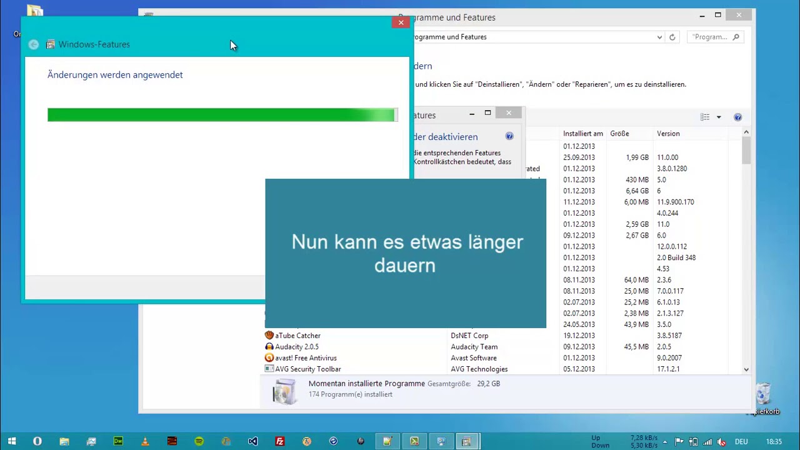Select AVG Security Toolbar entry
Viewport: 800px width, 450px height.
307,369
